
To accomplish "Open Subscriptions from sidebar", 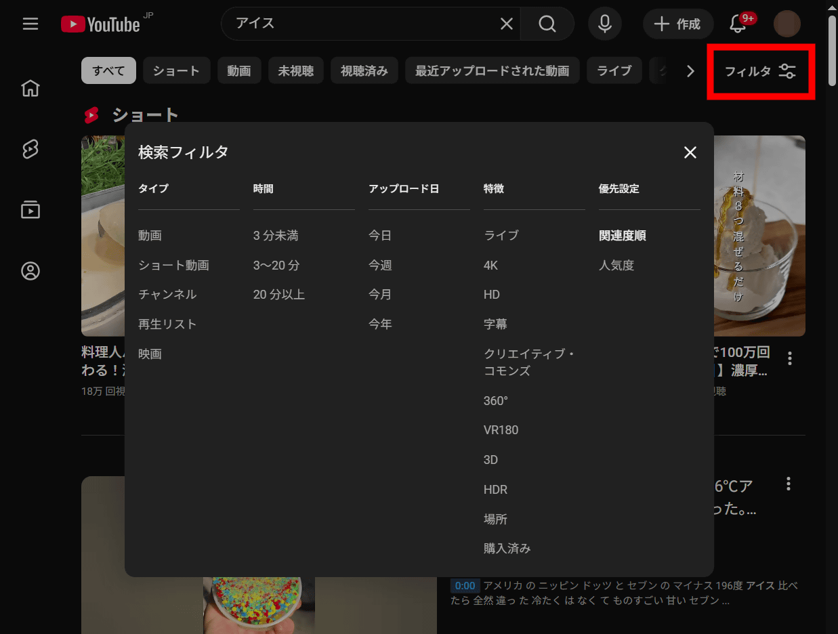I will [x=30, y=210].
